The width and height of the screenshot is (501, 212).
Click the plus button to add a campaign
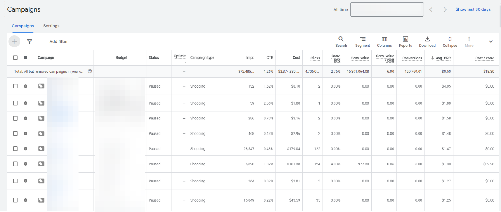click(x=14, y=41)
